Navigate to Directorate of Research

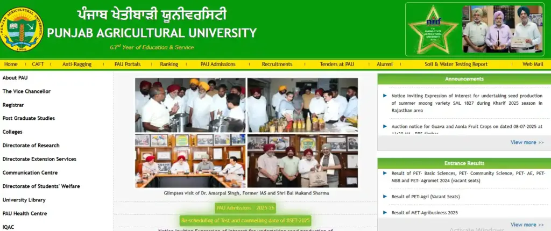coord(31,146)
